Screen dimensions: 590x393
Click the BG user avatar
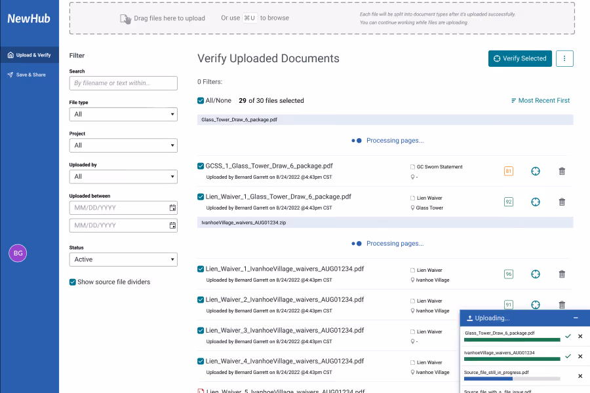pos(18,253)
